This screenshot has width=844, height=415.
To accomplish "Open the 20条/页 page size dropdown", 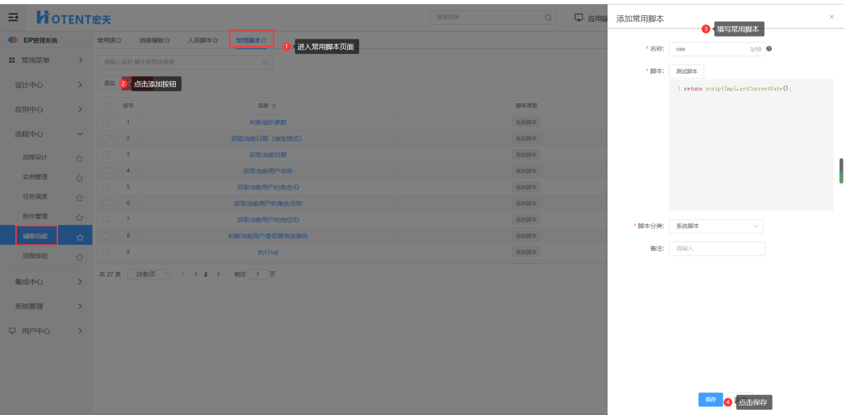I will (x=149, y=274).
